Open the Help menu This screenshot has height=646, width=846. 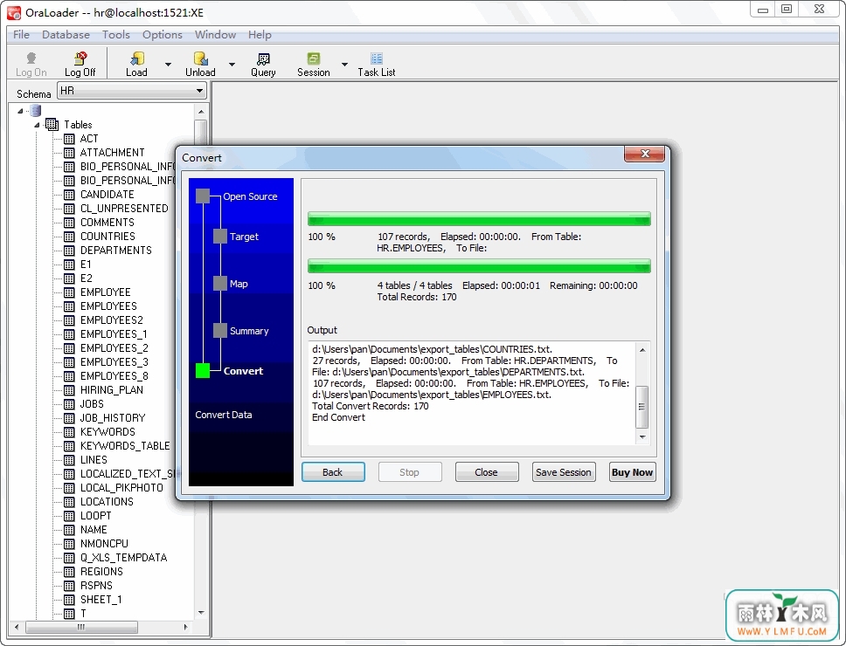coord(260,34)
